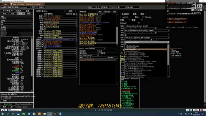Image resolution: width=206 pixels, height=116 pixels.
Task: Choose '+# to Dexterity' from list
Action: pos(146,49)
